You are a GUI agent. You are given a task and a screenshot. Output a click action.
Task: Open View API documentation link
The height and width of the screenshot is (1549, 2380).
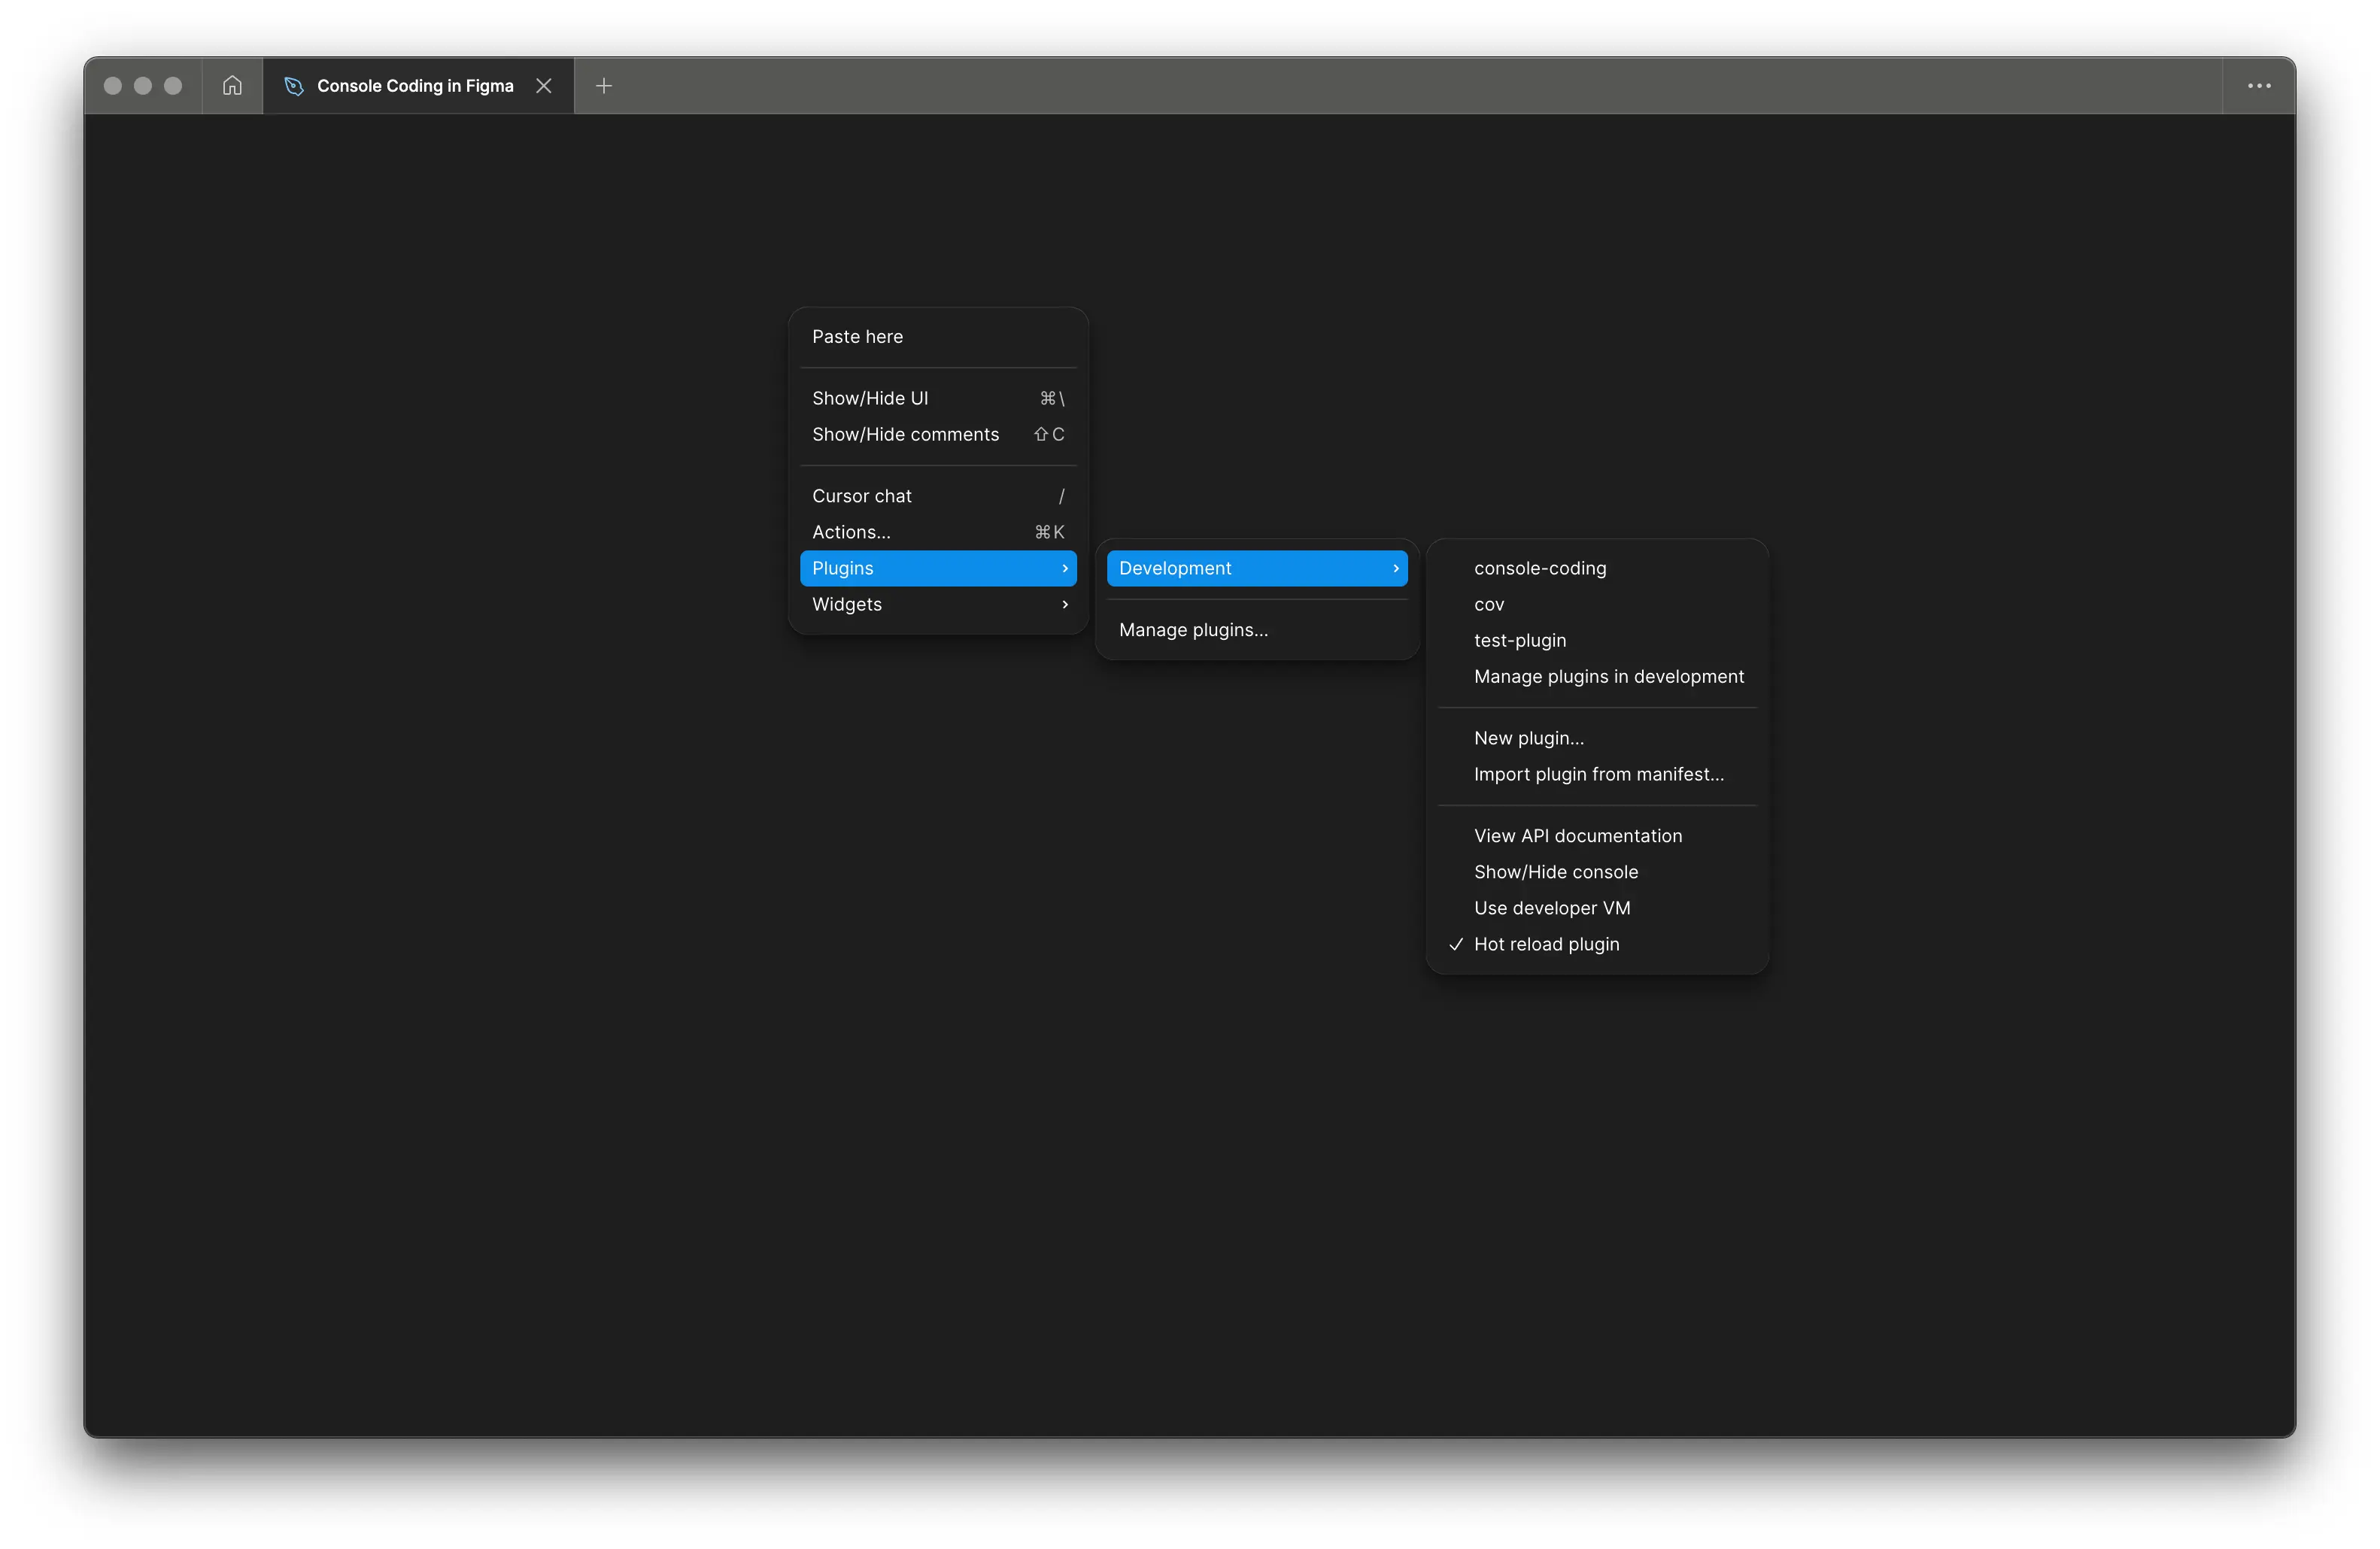point(1577,836)
